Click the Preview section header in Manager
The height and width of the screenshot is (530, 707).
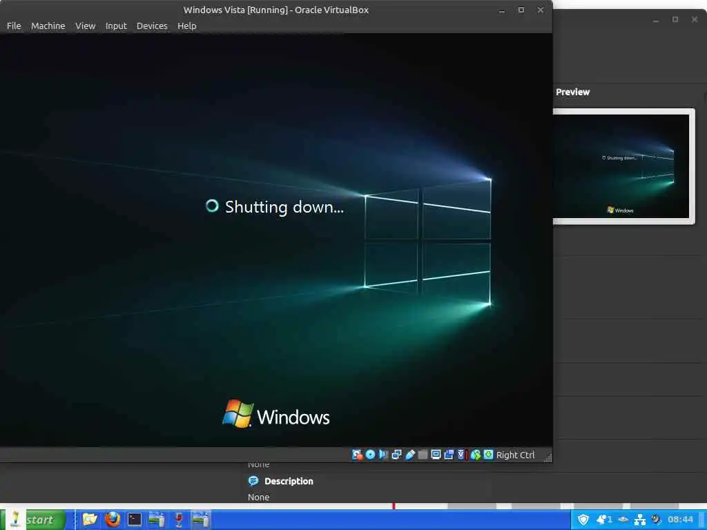(572, 92)
